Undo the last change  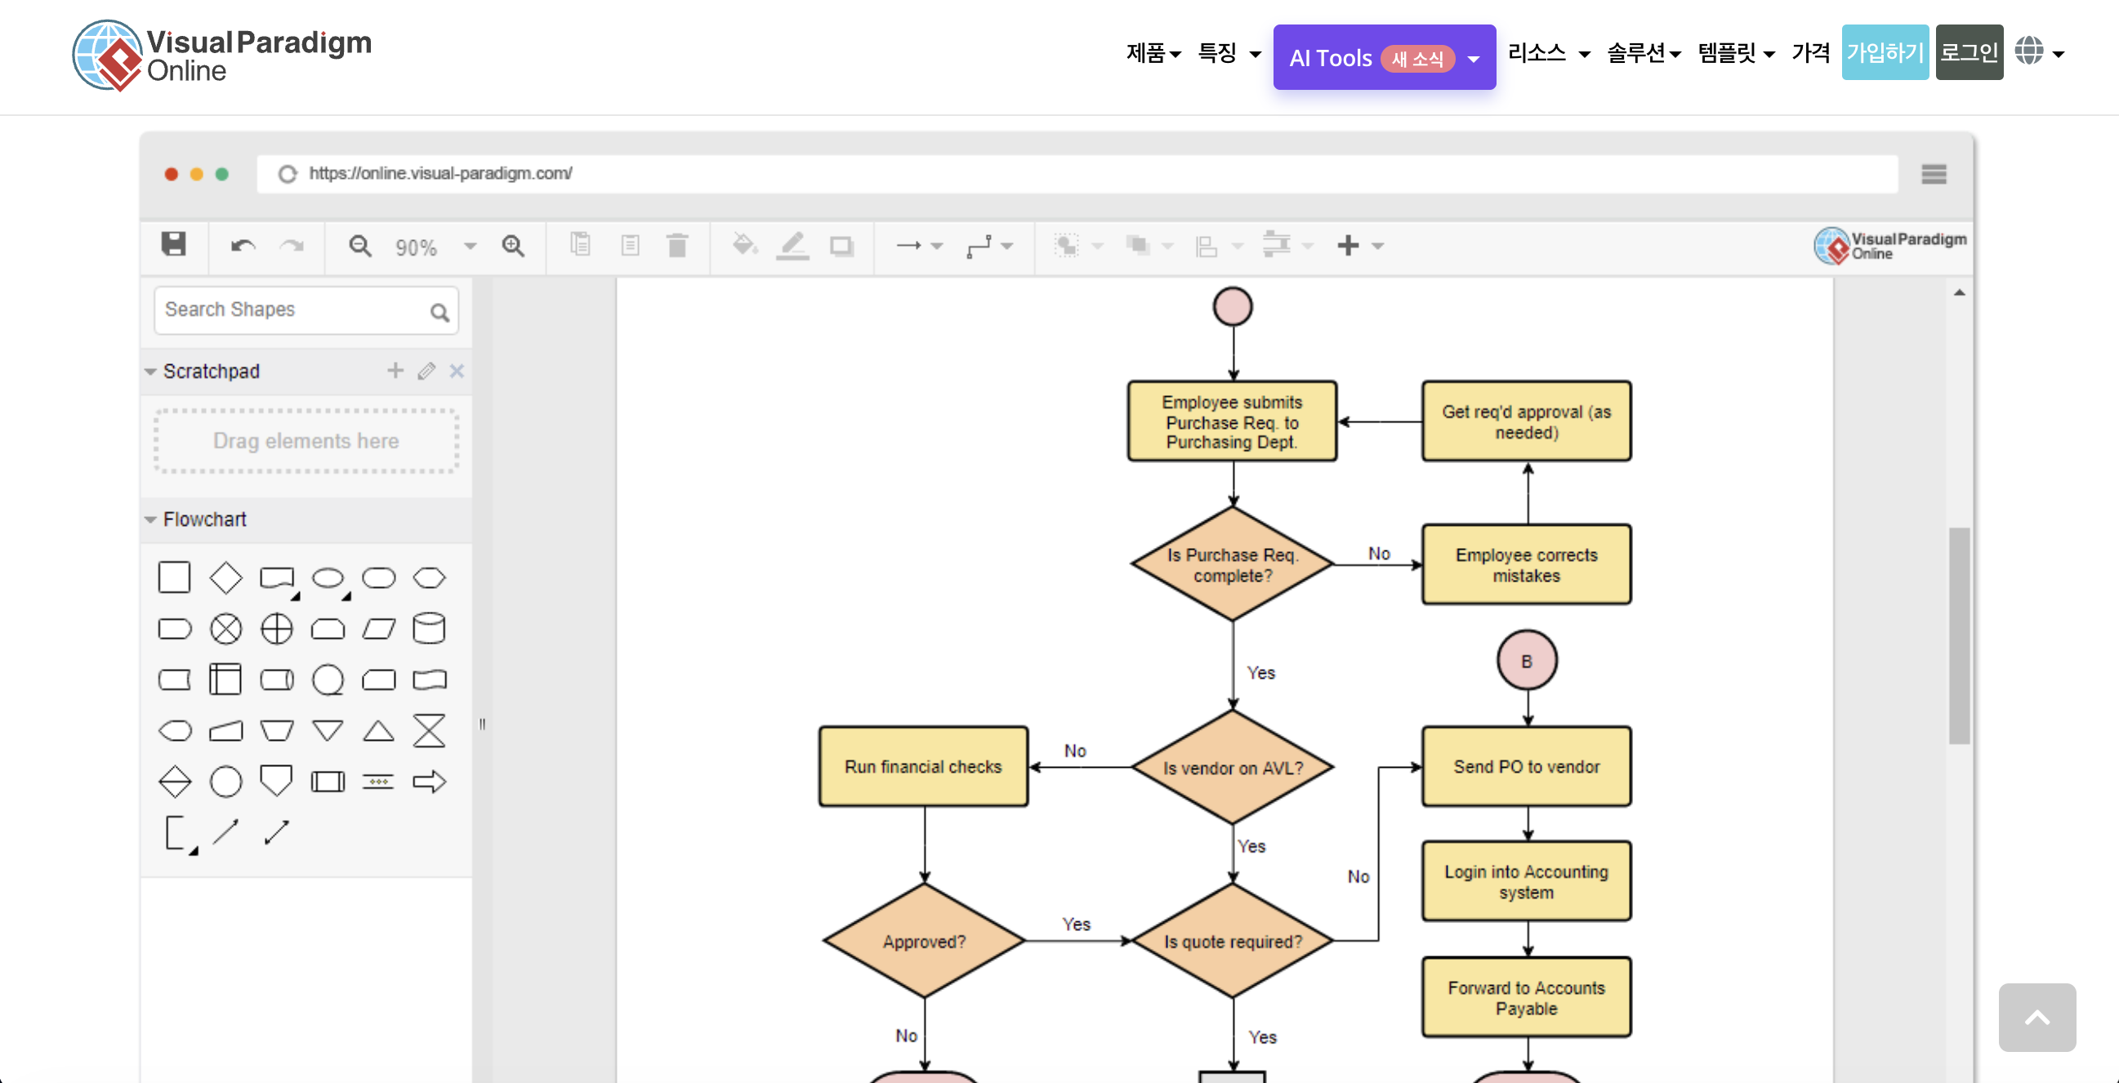tap(243, 245)
